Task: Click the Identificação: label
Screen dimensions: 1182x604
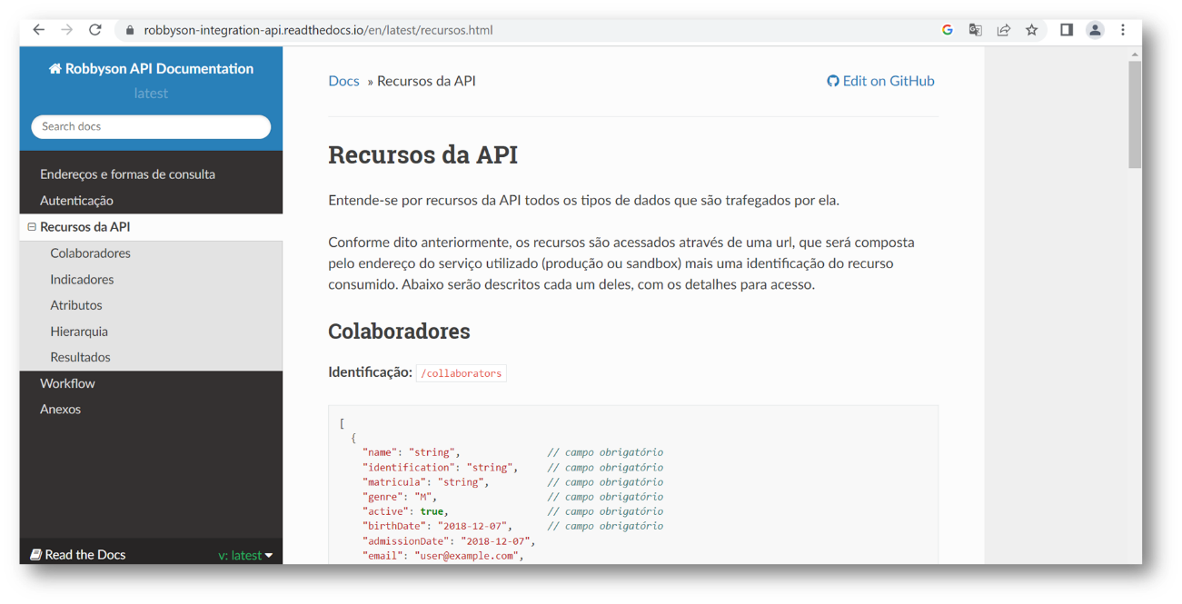Action: click(370, 372)
